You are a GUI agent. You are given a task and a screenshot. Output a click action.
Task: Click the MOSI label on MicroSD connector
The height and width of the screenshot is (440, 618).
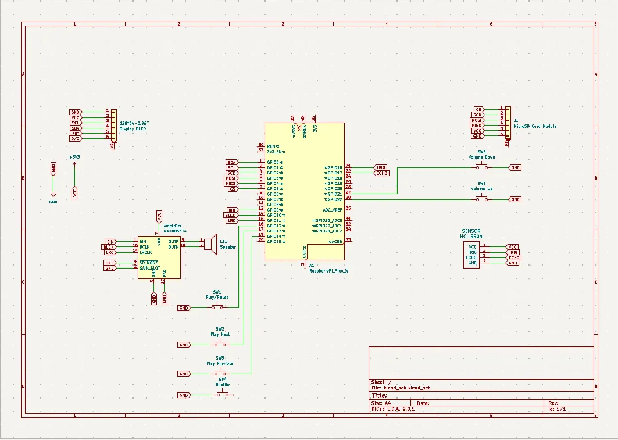[477, 120]
